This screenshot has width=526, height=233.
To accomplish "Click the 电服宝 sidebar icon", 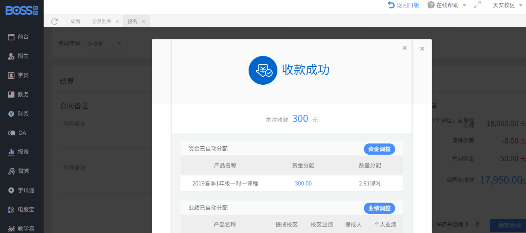I will point(11,209).
